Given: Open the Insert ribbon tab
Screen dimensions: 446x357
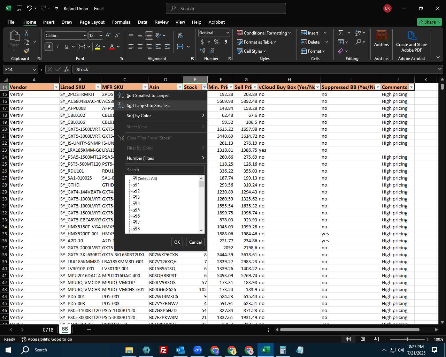Looking at the screenshot, I should [x=49, y=22].
